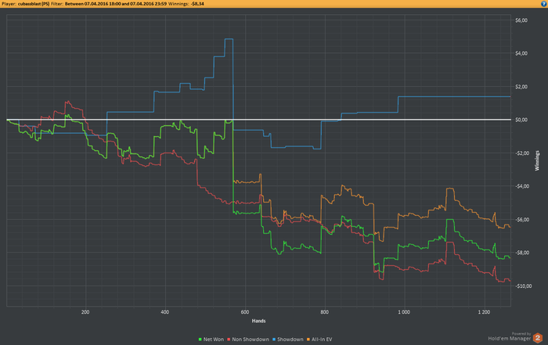
Task: Click the Powered by text
Action: pos(521,334)
